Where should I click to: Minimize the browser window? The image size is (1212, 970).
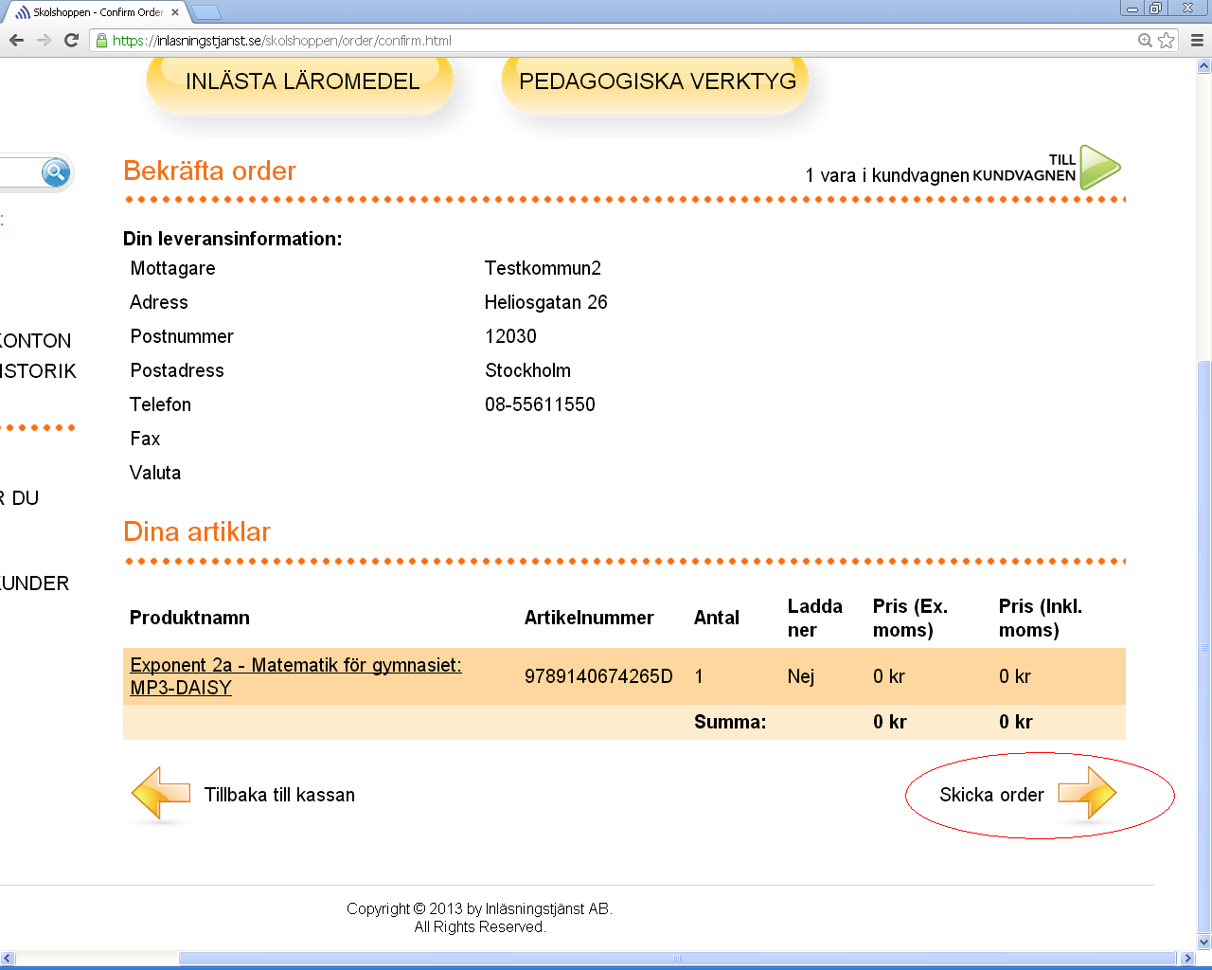[1132, 9]
